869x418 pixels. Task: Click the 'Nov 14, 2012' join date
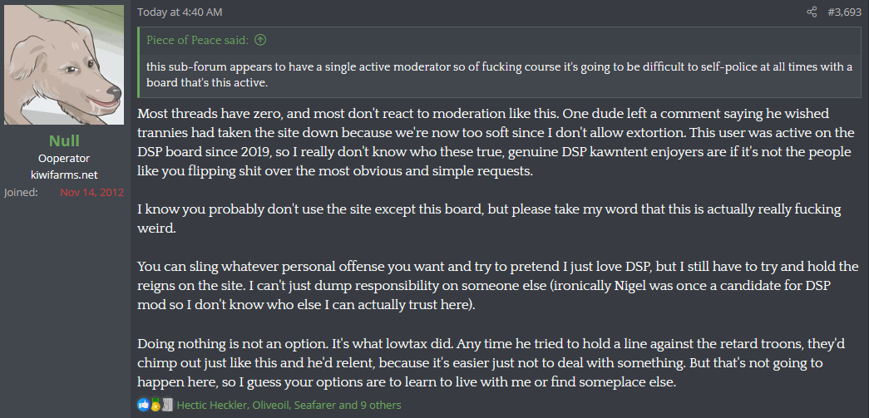pyautogui.click(x=92, y=193)
